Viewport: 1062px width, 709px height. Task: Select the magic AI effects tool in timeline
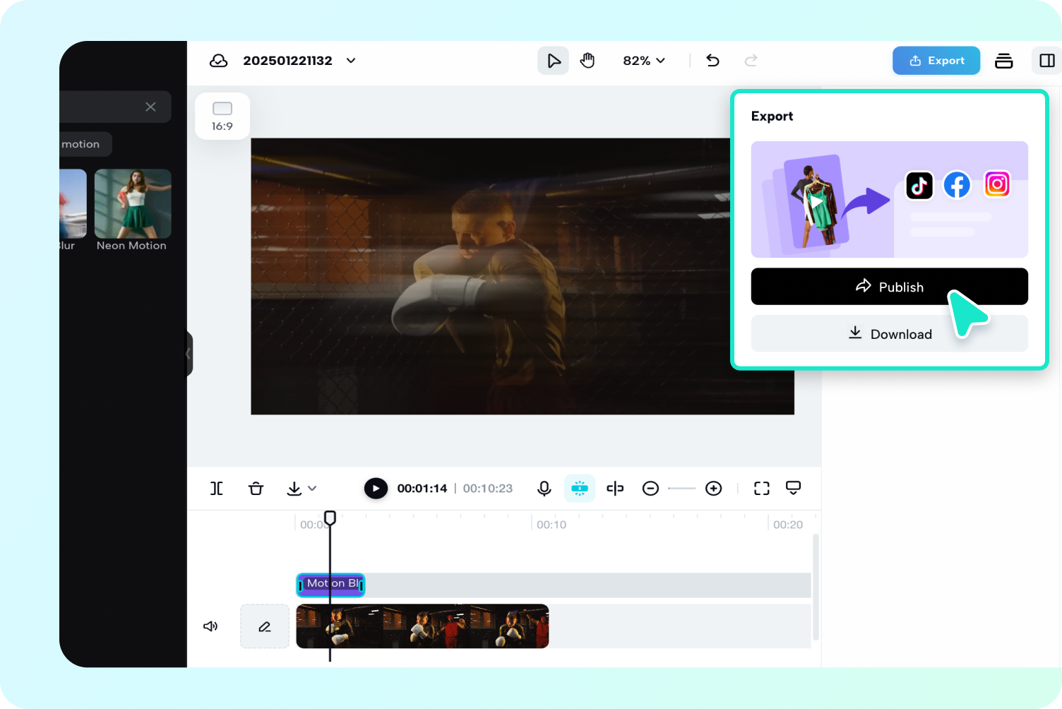(x=579, y=488)
